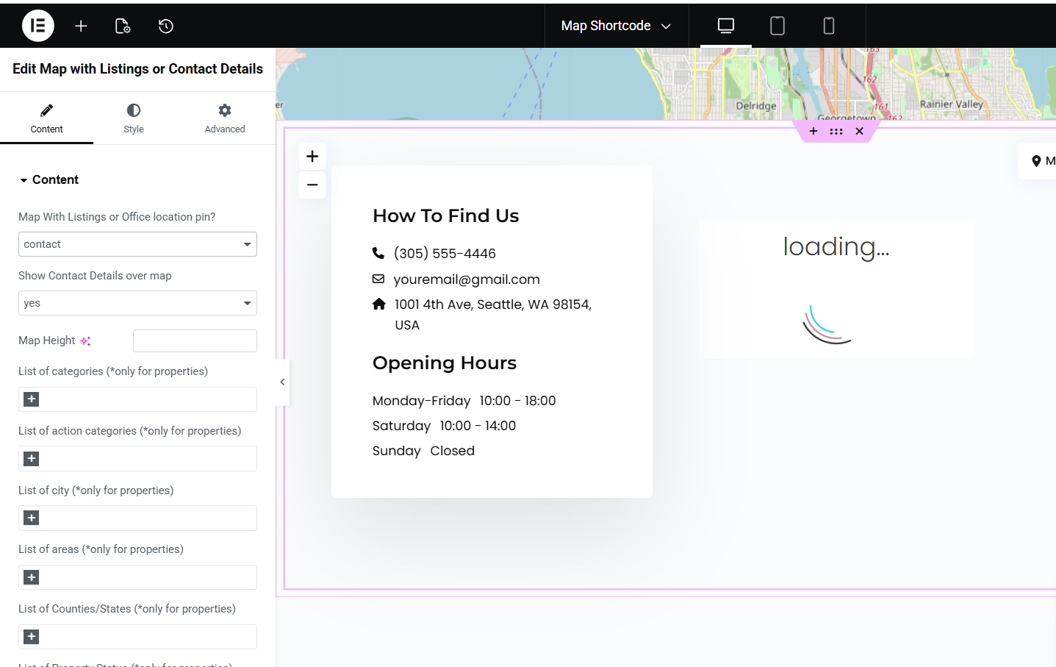Switch to tablet preview mode
This screenshot has height=667, width=1056.
(x=777, y=26)
